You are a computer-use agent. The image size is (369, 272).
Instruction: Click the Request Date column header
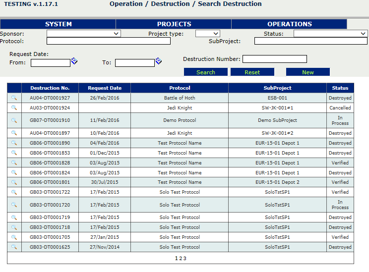click(105, 88)
